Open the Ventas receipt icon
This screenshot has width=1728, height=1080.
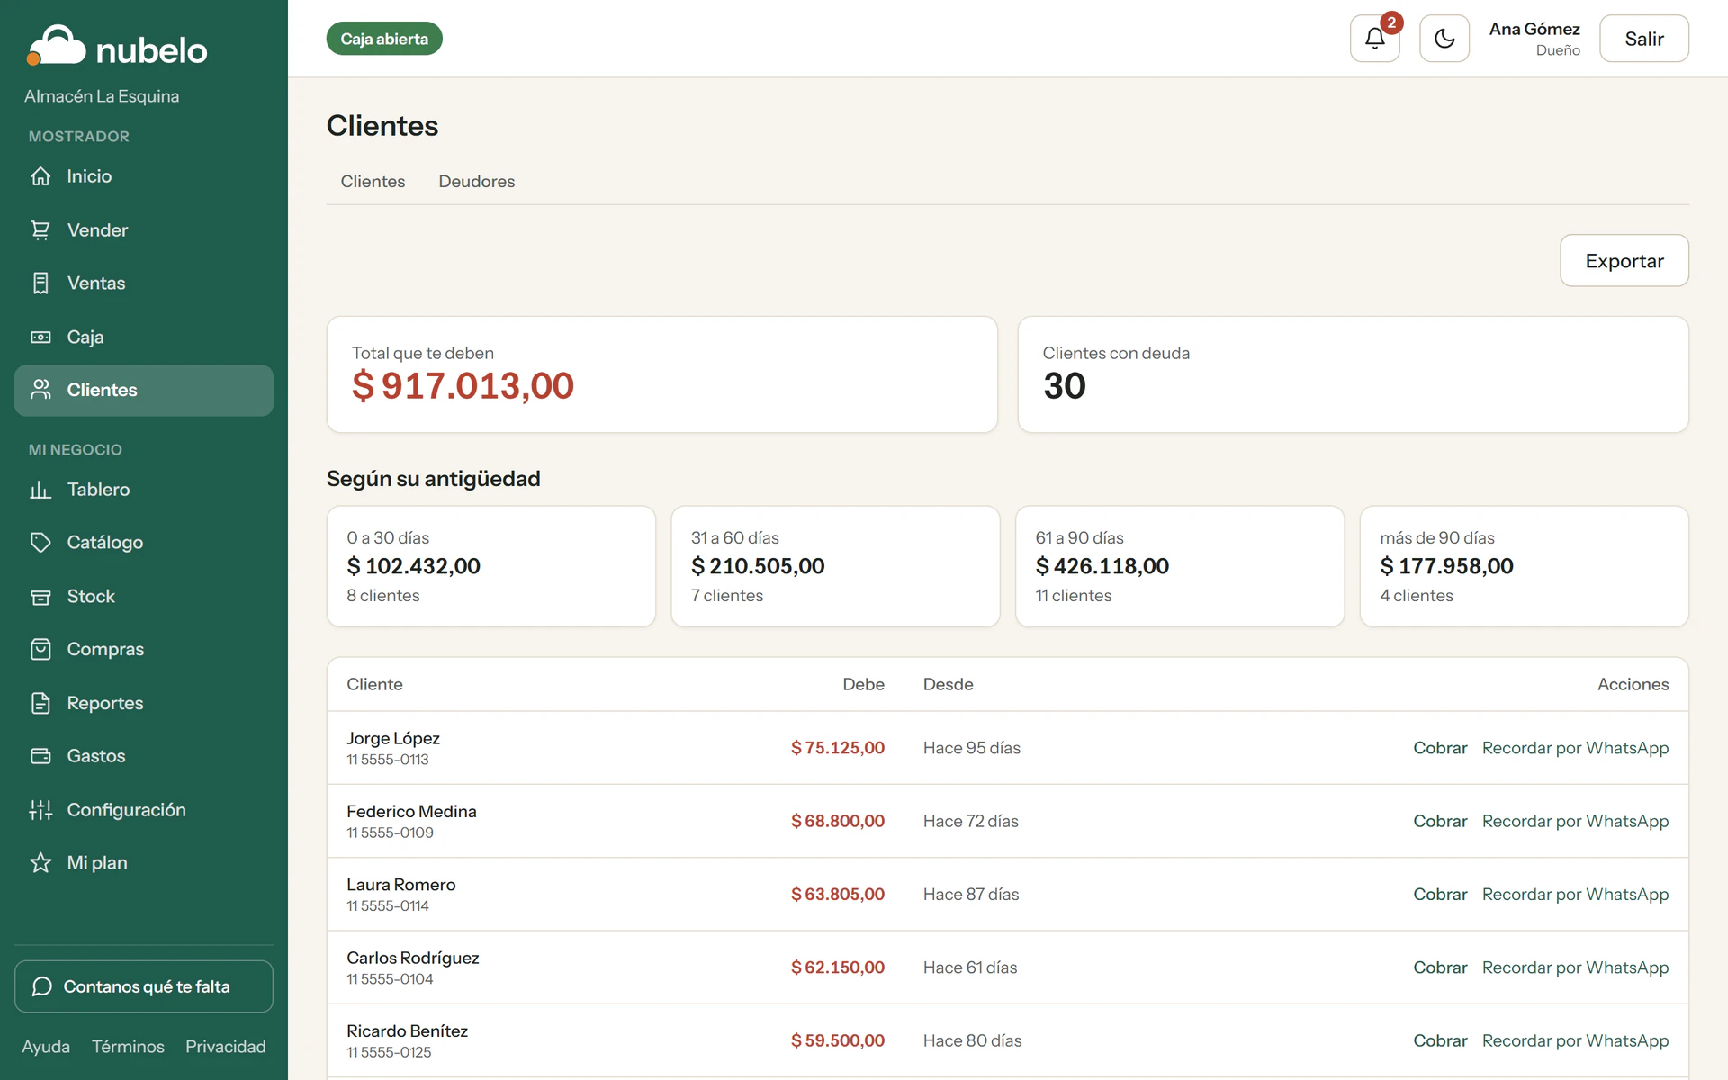[40, 283]
